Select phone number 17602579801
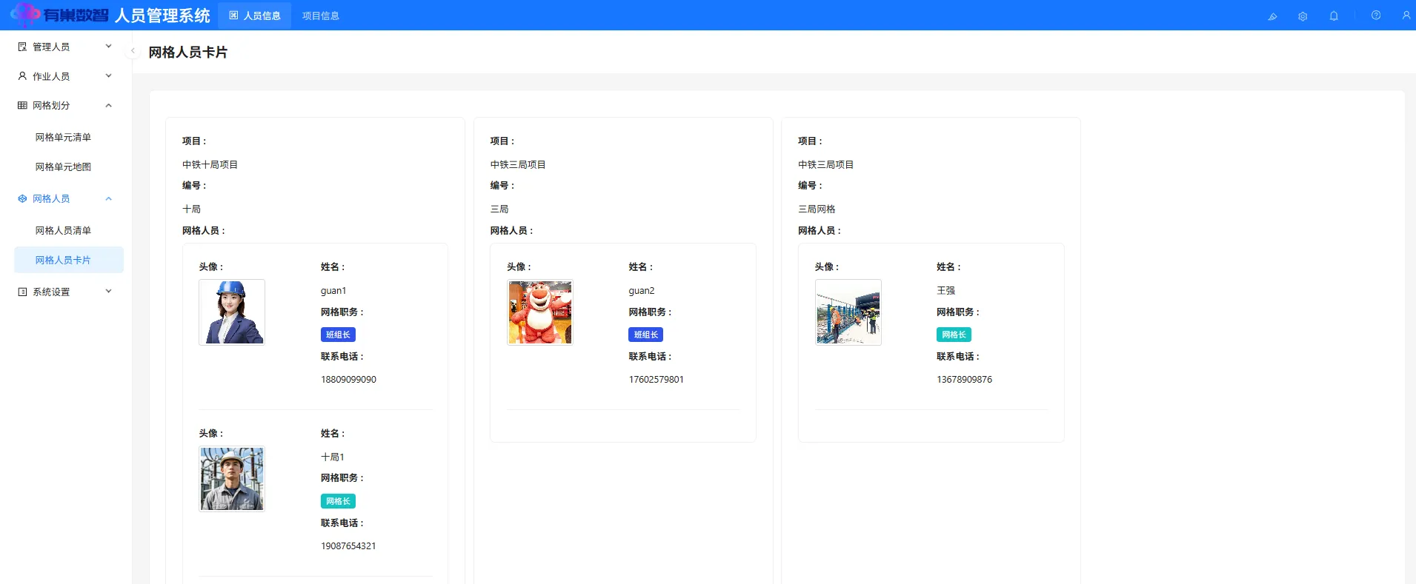1416x584 pixels. [657, 379]
